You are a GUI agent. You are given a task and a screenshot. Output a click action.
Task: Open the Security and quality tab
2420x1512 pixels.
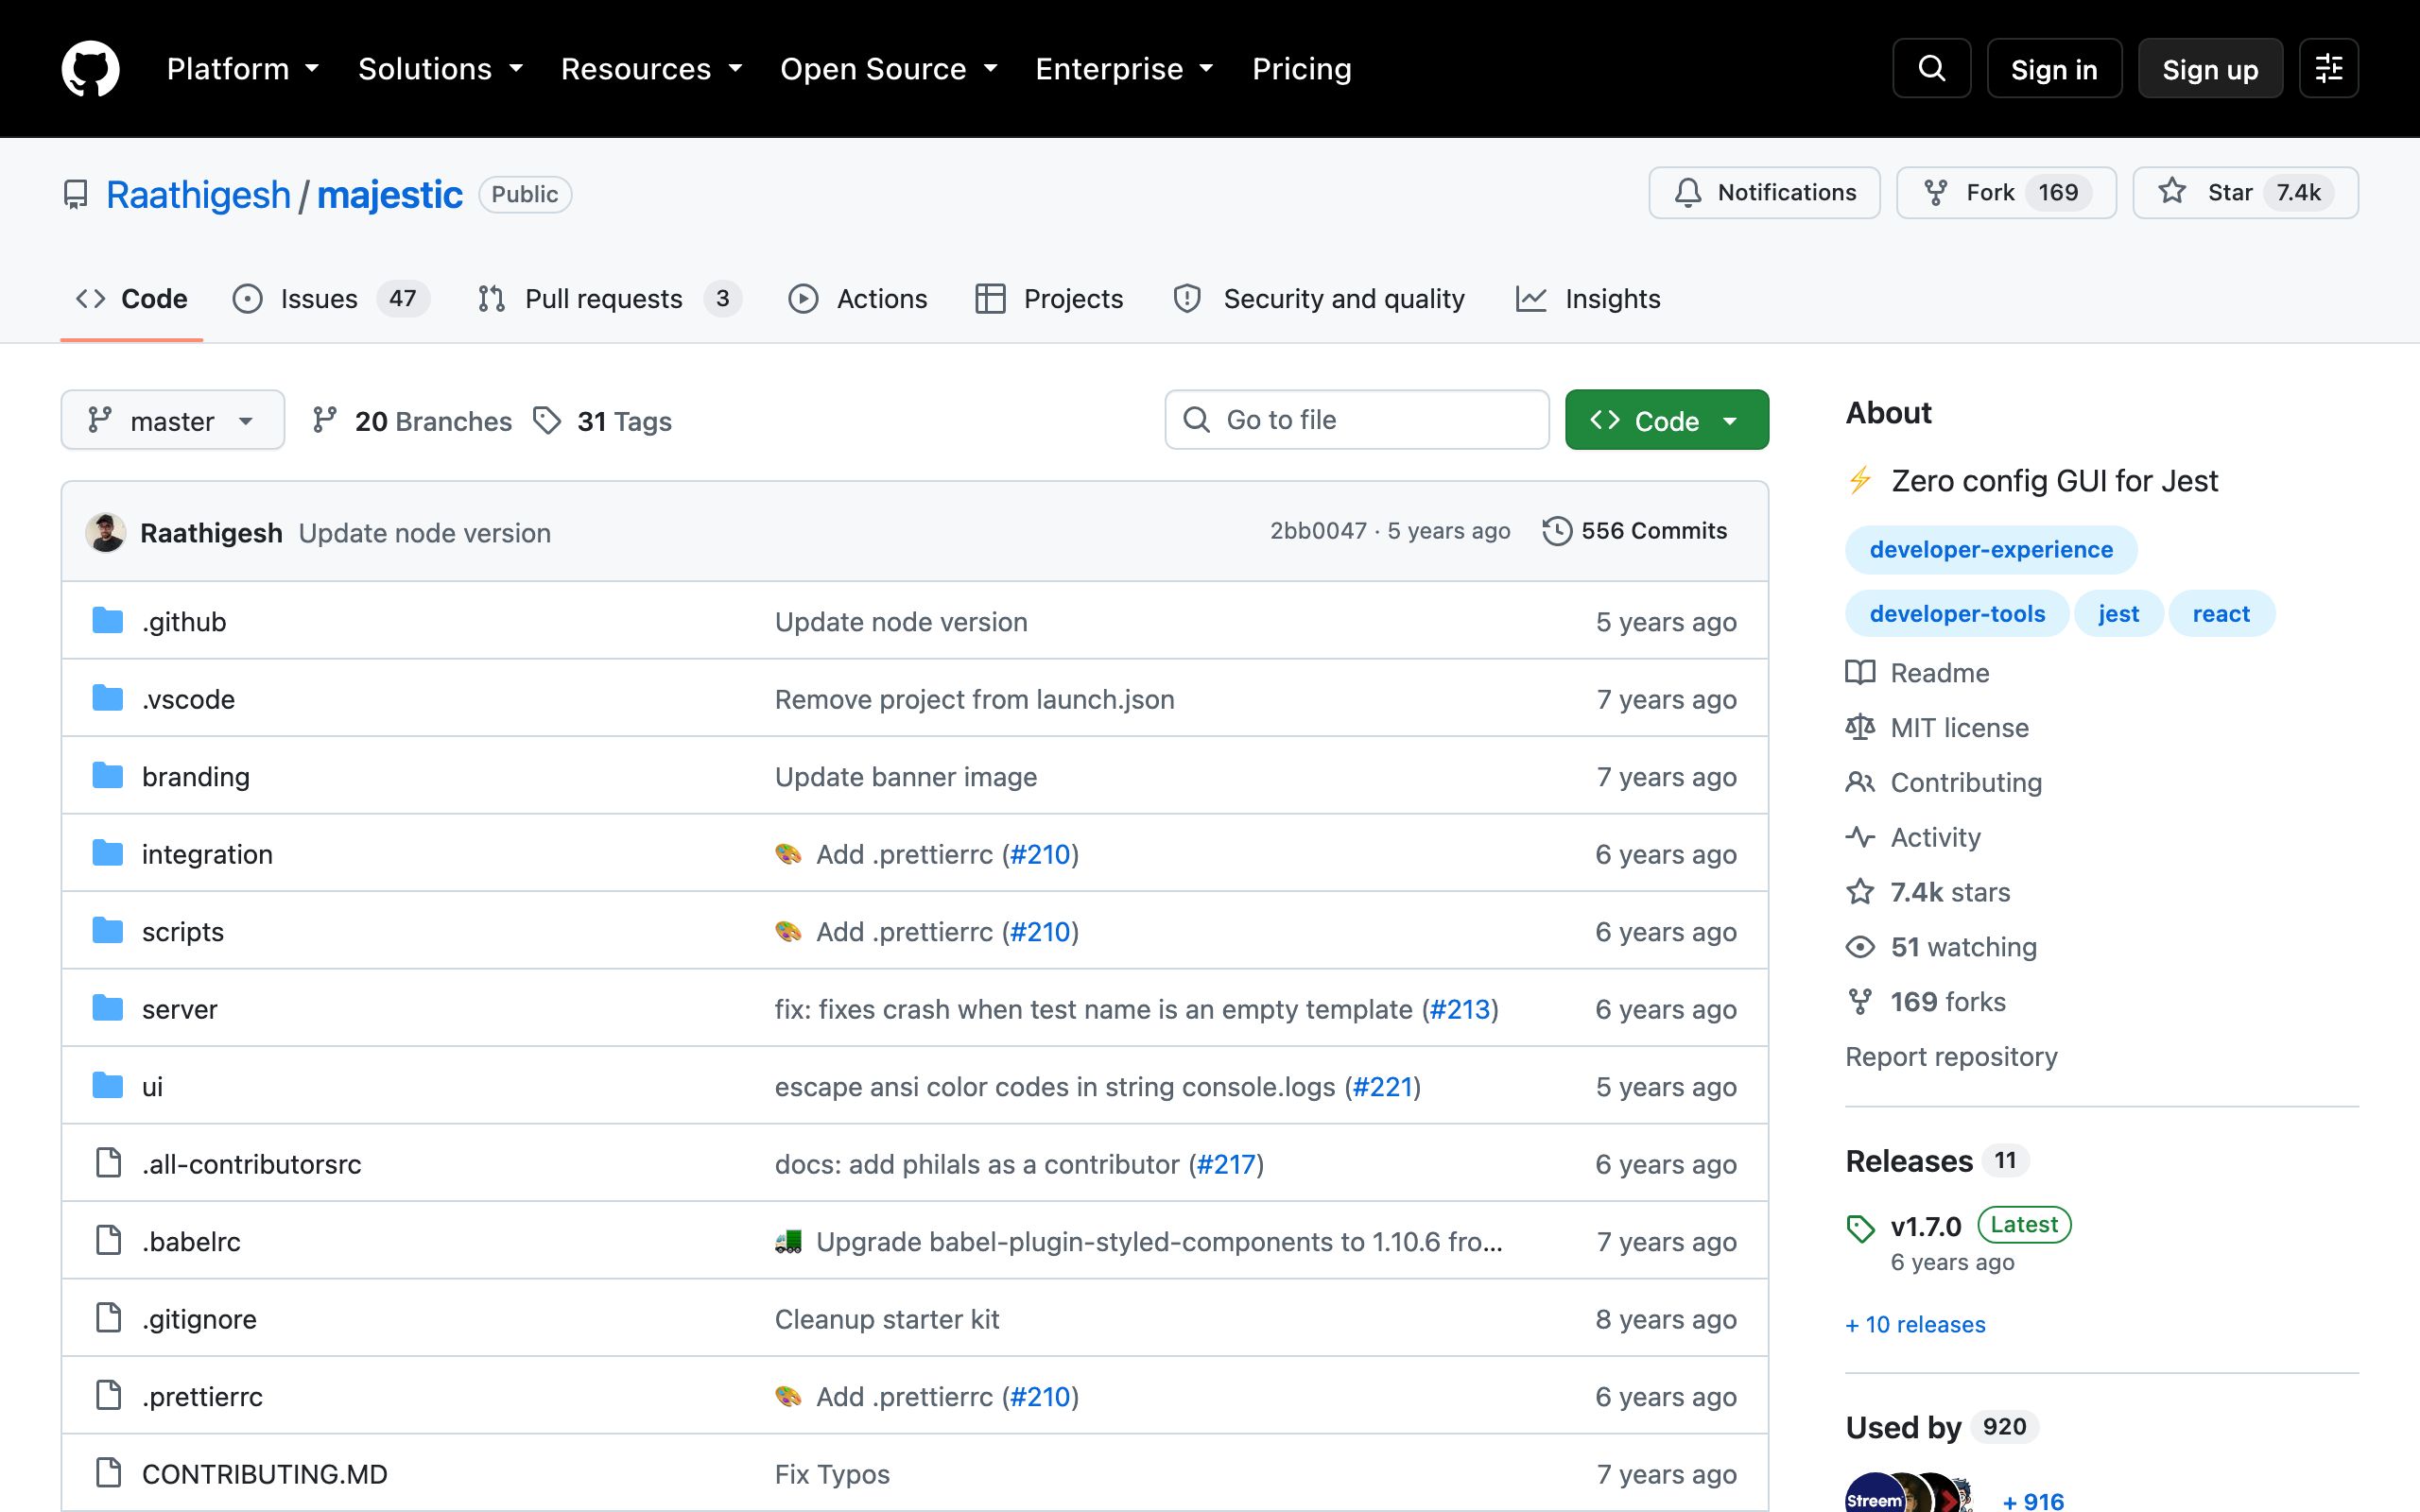pos(1319,299)
